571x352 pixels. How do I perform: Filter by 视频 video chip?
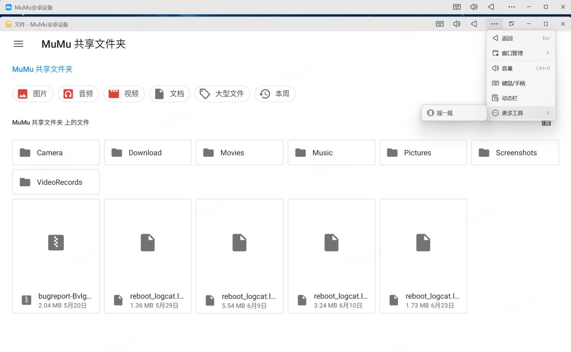point(124,94)
